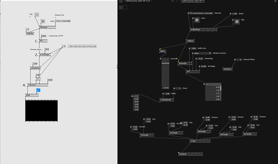278x164 pixels.
Task: Select the Rectangle node with Size 0.93
Action: coord(204,131)
